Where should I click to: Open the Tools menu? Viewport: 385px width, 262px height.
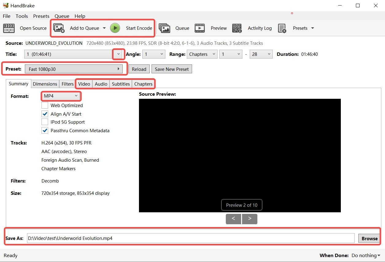click(21, 16)
